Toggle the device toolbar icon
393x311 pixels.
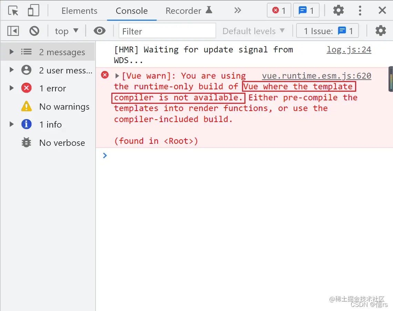pos(33,11)
